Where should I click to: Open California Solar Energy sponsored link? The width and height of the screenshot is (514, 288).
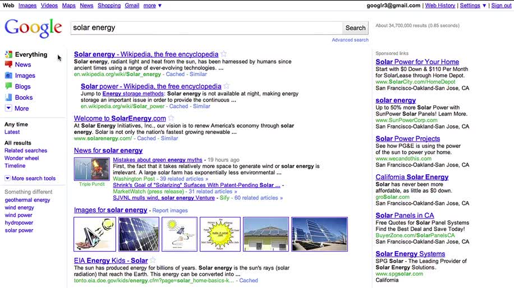[412, 177]
